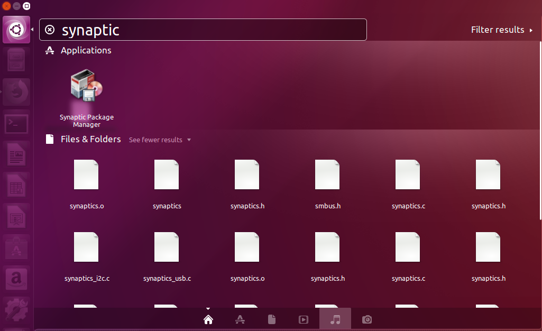The image size is (542, 331).
Task: Open the synaptics_usb.c file result
Action: [167, 257]
